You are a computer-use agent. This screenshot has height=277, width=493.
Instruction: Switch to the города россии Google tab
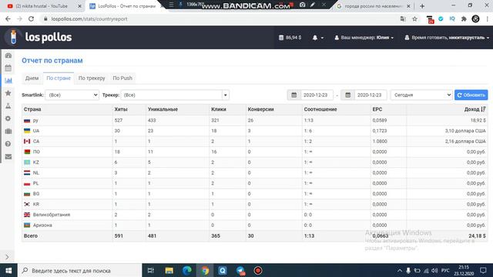[373, 6]
